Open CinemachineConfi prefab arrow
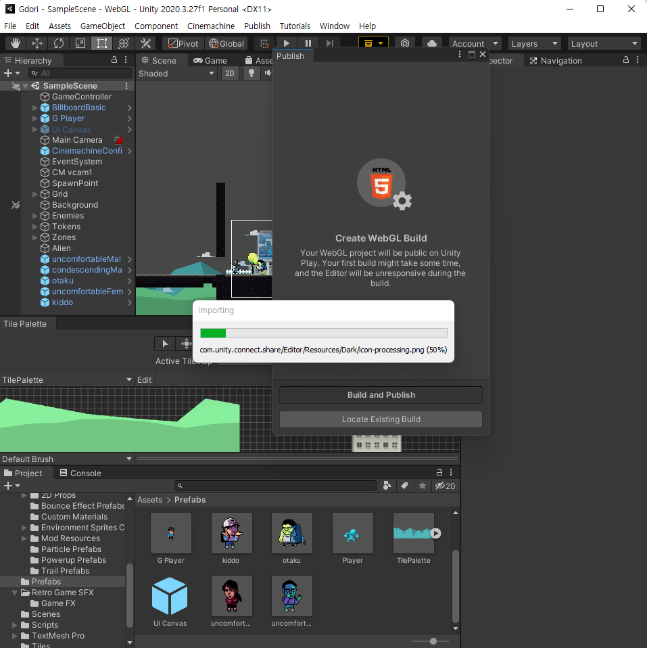 (x=129, y=151)
